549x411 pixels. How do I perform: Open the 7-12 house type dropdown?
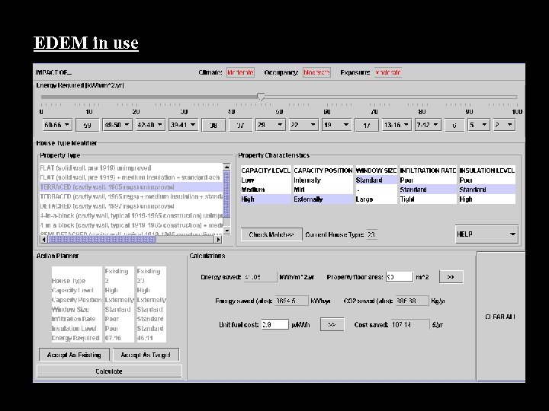coord(428,125)
